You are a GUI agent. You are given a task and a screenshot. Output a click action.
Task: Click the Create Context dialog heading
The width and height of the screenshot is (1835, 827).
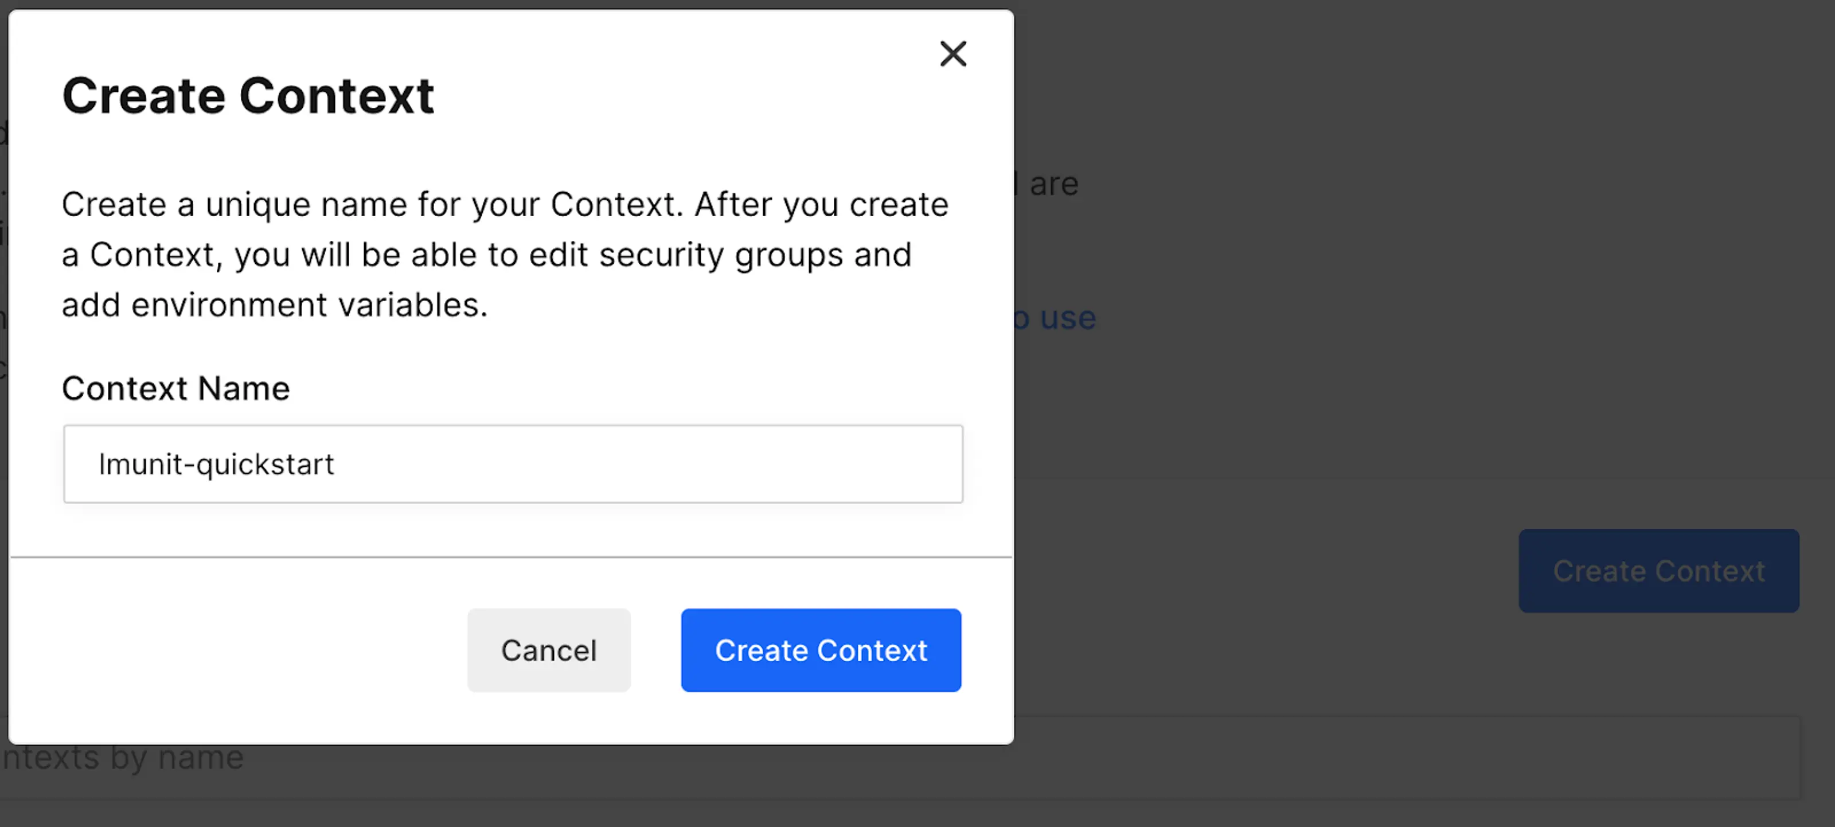(x=248, y=95)
